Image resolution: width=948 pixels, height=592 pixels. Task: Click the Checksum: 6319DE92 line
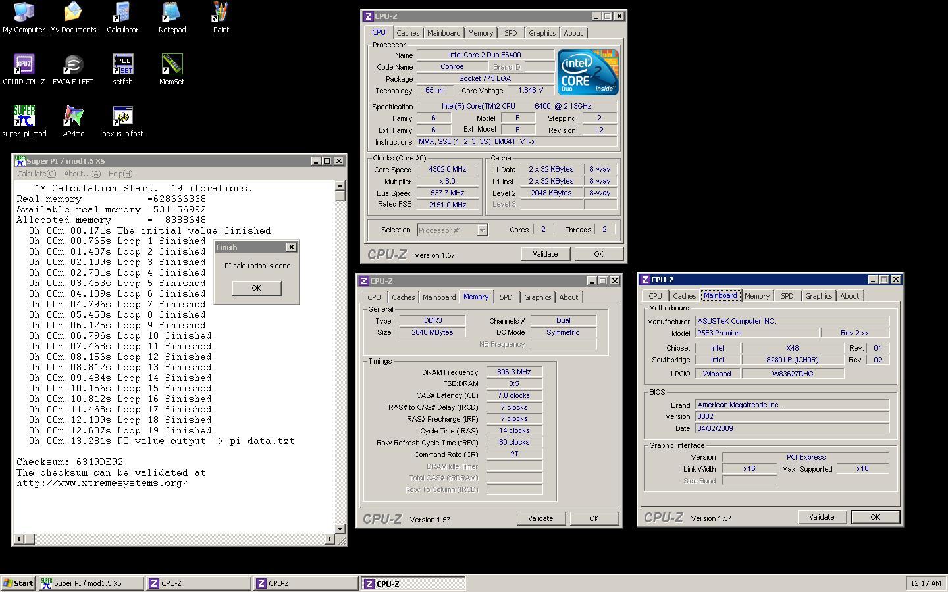click(x=70, y=462)
